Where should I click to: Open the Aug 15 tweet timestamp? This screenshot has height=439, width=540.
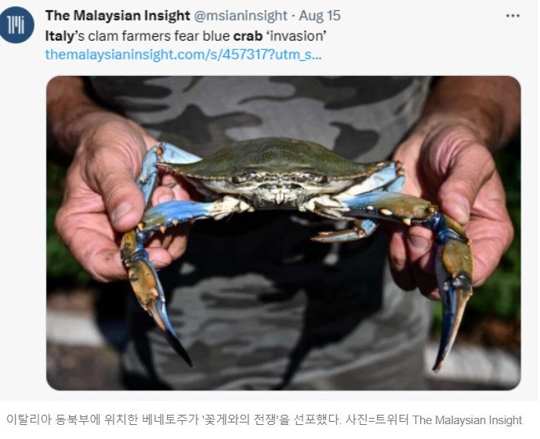(x=320, y=16)
